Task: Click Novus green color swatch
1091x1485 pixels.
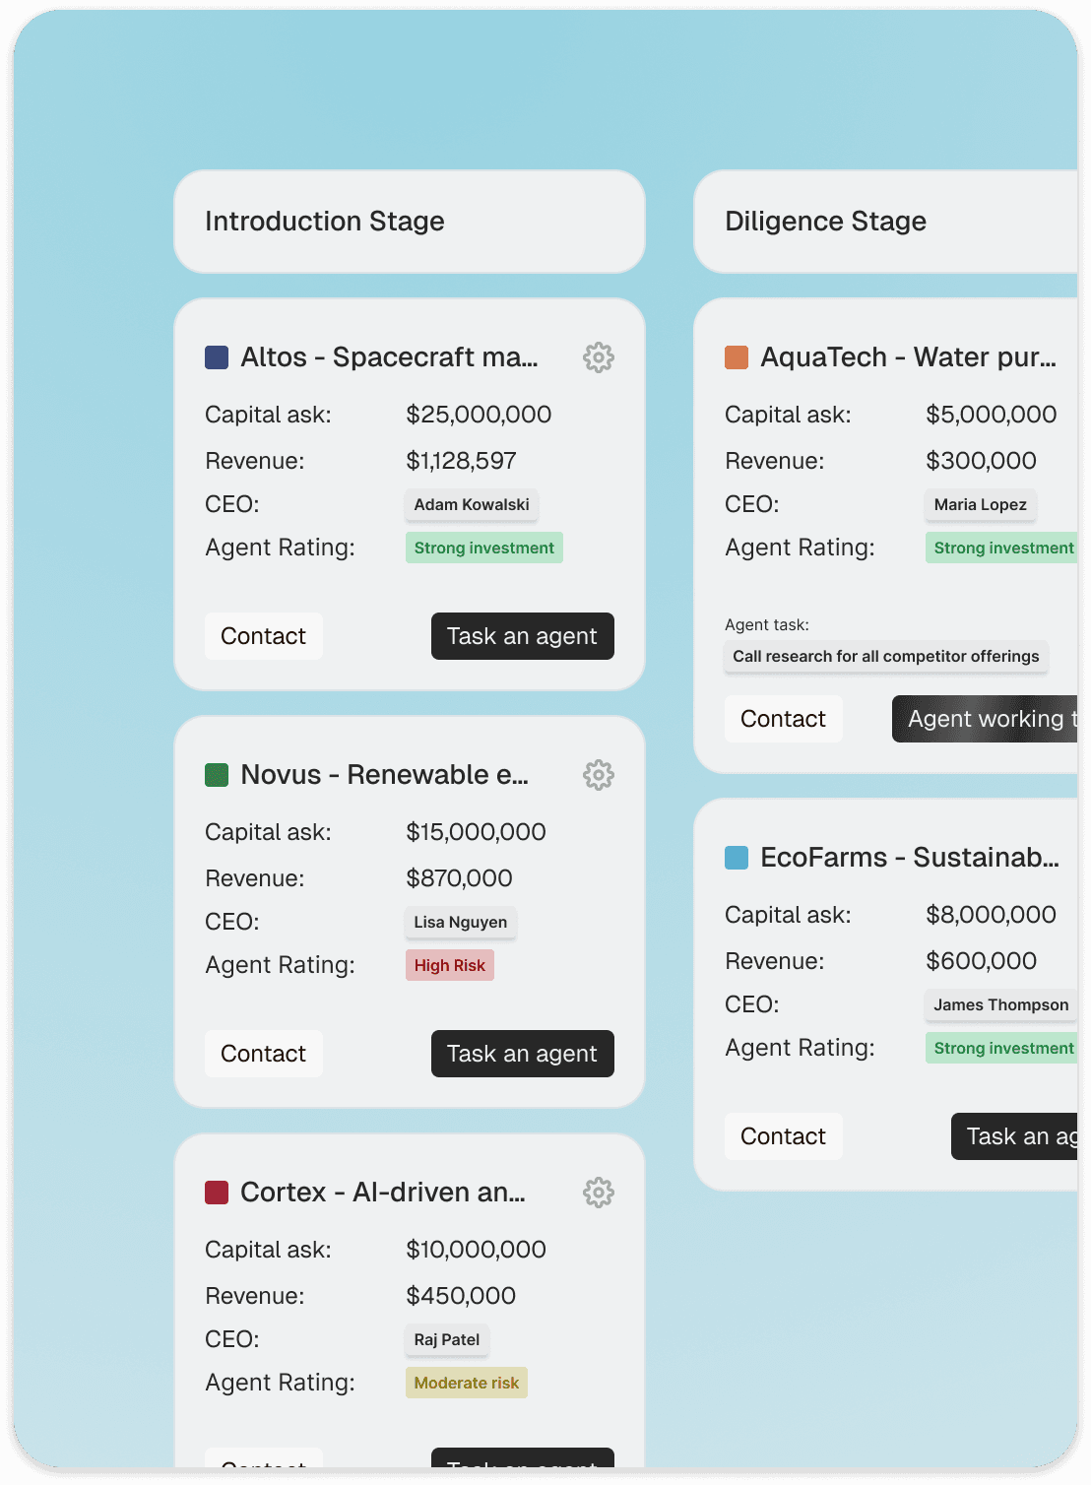Action: coord(217,775)
